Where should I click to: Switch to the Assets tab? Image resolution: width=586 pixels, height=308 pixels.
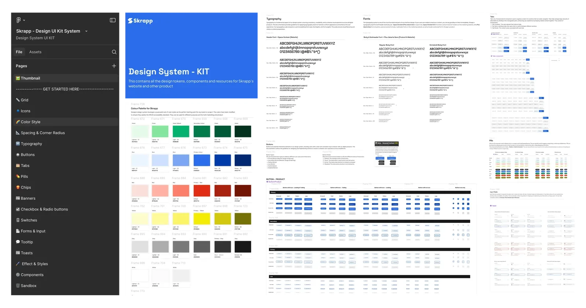[x=35, y=52]
